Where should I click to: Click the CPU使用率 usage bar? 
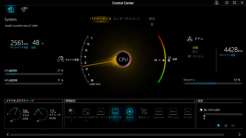[34, 74]
